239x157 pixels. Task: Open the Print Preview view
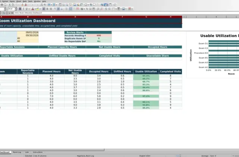(x=5, y=5)
